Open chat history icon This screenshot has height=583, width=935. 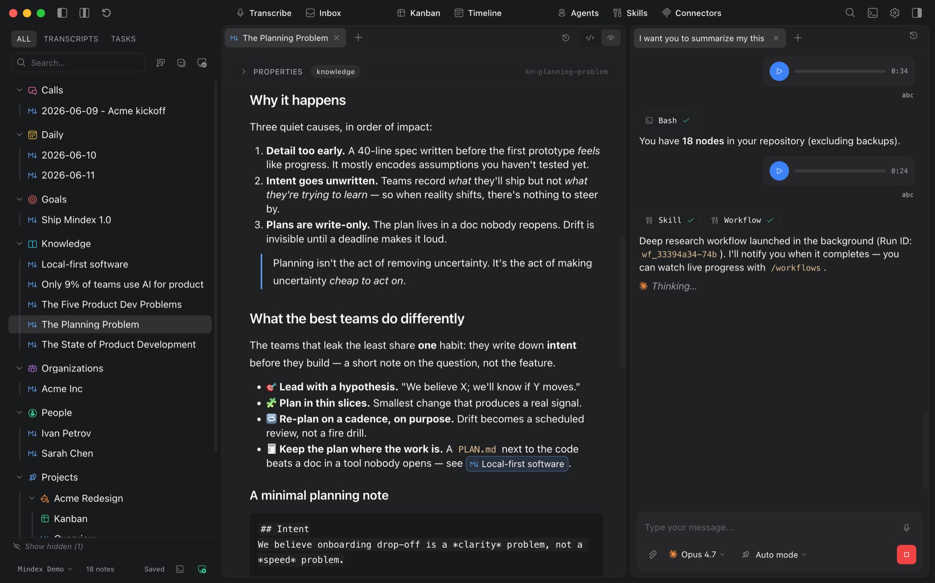(914, 36)
